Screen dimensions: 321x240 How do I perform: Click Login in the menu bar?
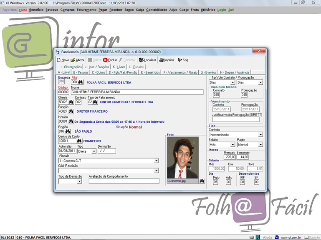(x=222, y=10)
